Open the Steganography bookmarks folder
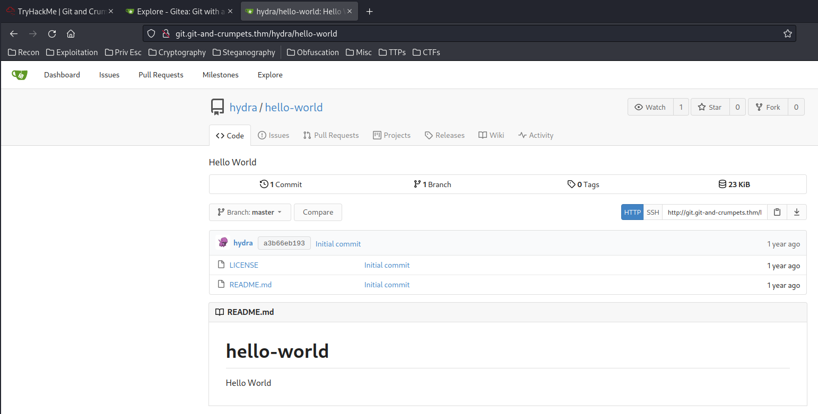The height and width of the screenshot is (414, 818). (x=244, y=52)
